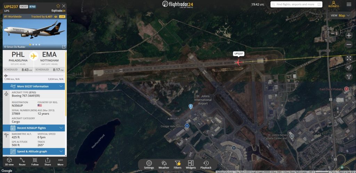Click the Route icon in flight panel
The image size is (356, 173).
(22, 162)
